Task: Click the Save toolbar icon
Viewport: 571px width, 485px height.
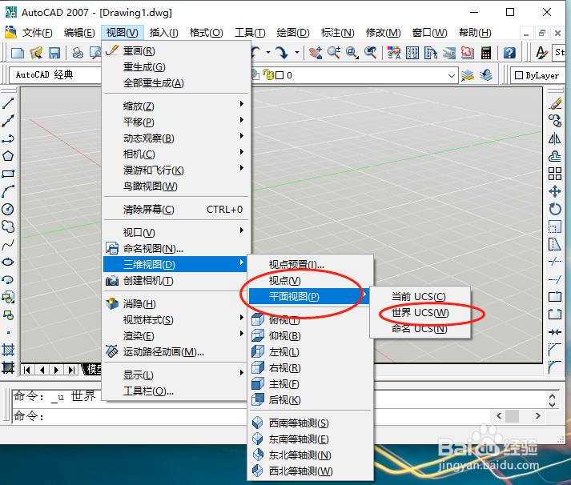Action: tap(54, 53)
